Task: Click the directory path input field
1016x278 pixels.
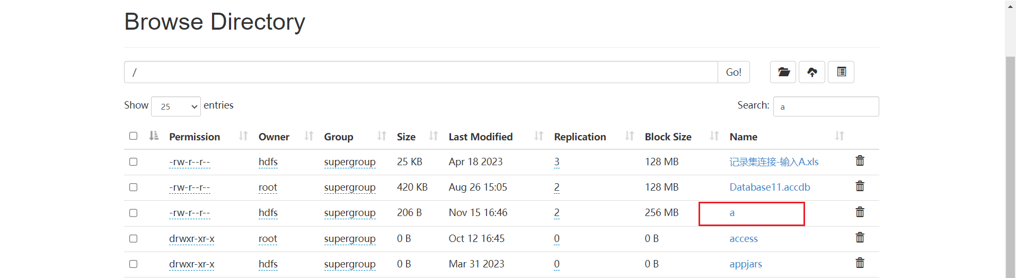Action: click(x=421, y=72)
